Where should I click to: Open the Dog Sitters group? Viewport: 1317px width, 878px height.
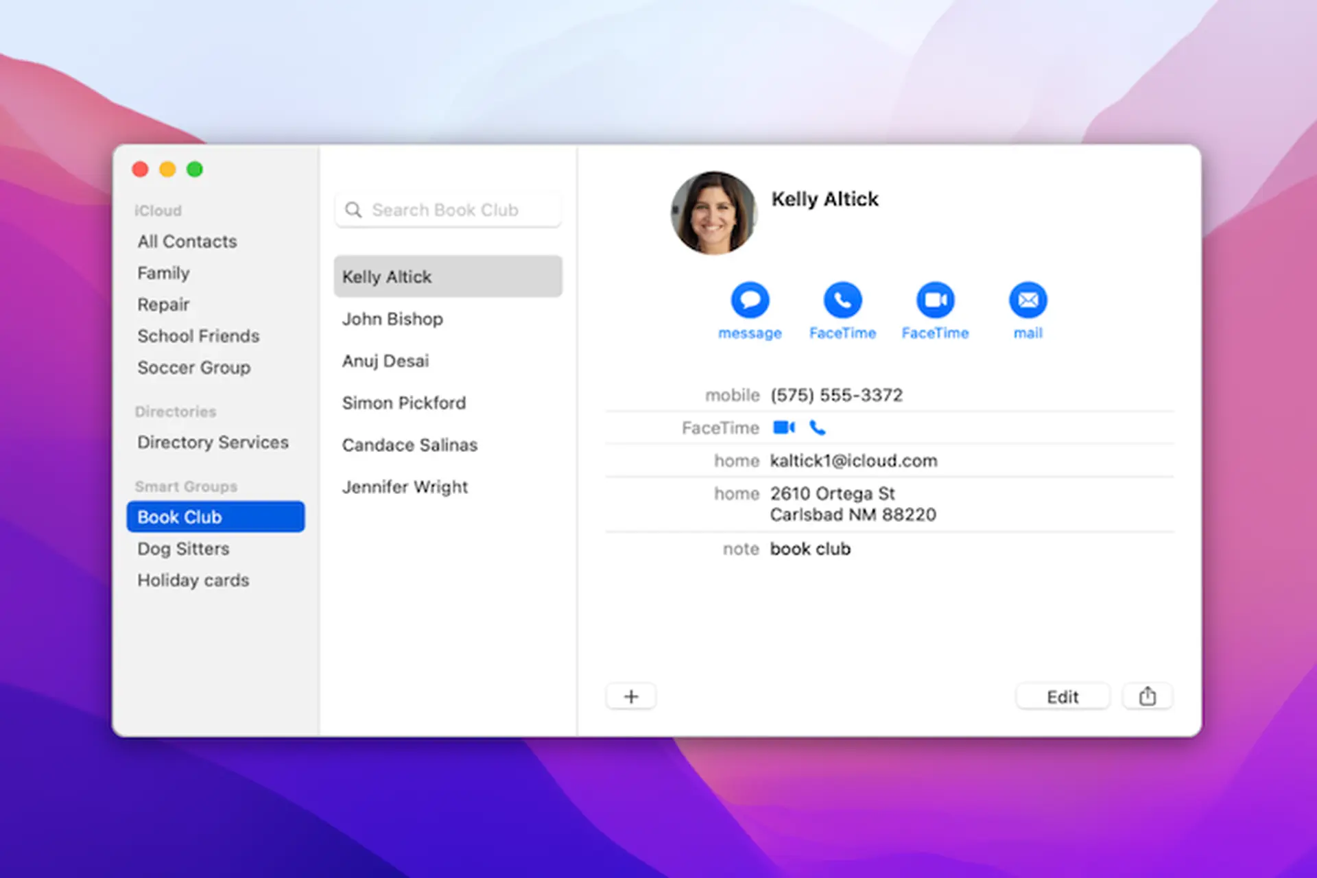point(183,548)
